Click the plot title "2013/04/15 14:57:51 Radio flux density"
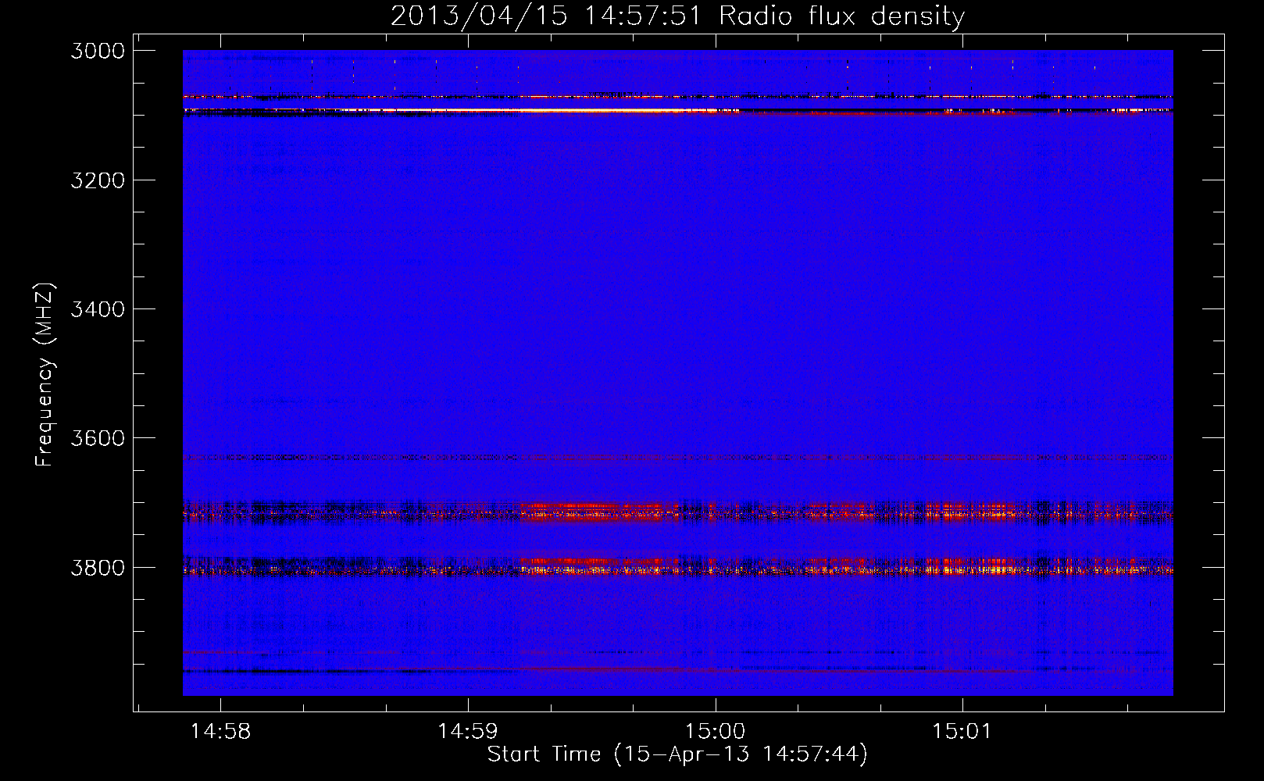 point(677,16)
